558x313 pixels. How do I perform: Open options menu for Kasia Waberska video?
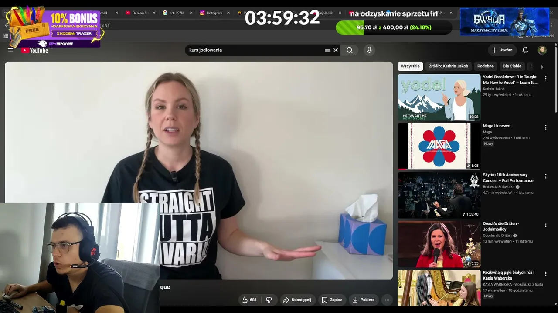coord(545,274)
